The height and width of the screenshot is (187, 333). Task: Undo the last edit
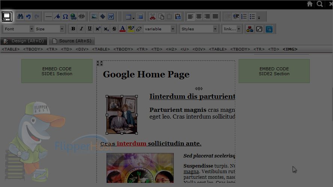(x=28, y=16)
